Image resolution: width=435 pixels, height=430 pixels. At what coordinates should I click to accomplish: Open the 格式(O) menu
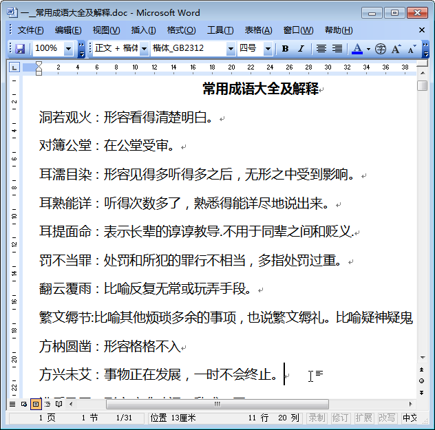pos(181,30)
